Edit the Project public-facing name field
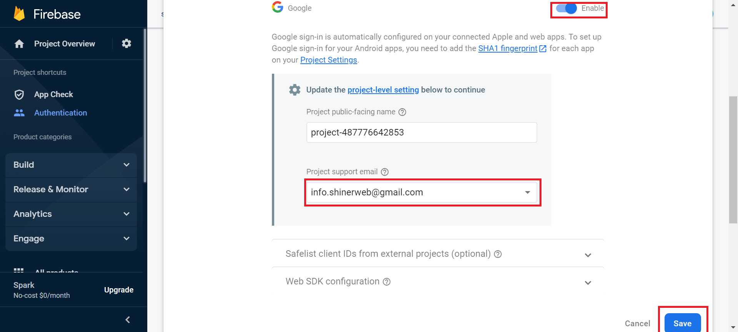 pyautogui.click(x=421, y=132)
